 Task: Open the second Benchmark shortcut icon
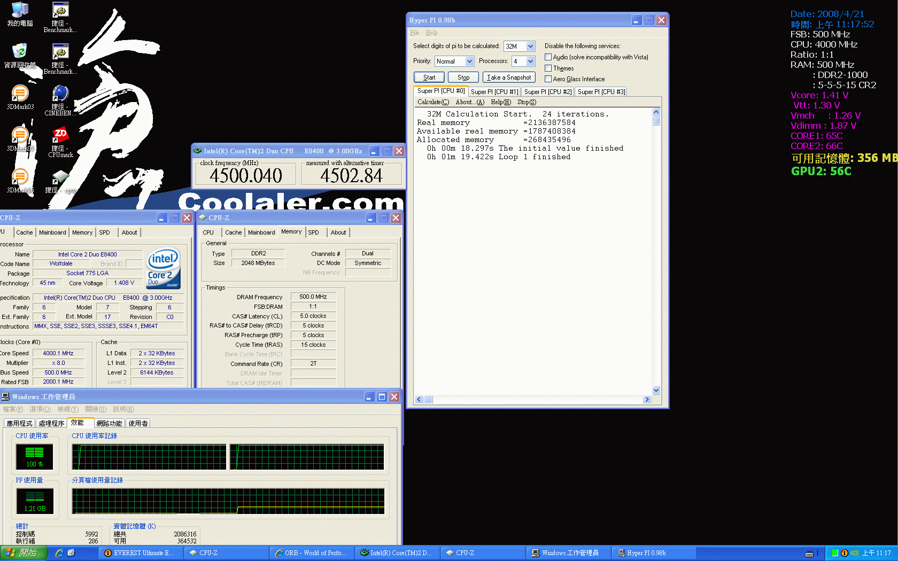pyautogui.click(x=60, y=59)
